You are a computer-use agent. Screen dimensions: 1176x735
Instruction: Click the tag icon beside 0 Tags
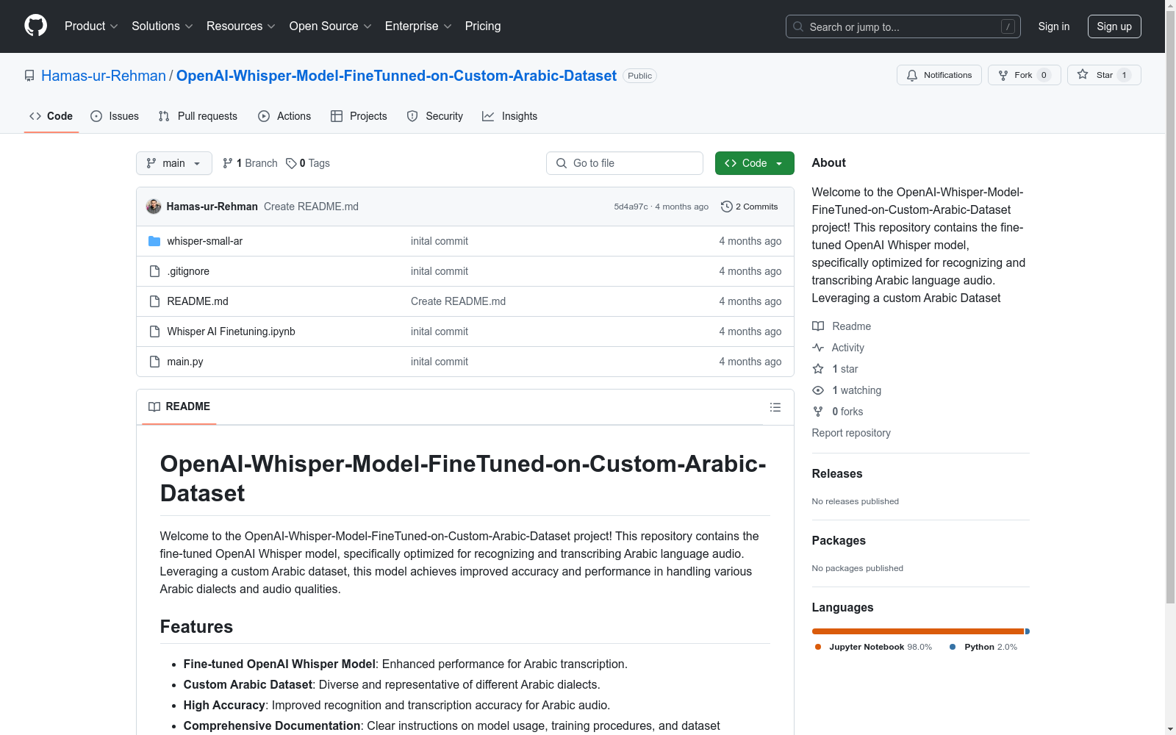tap(291, 163)
